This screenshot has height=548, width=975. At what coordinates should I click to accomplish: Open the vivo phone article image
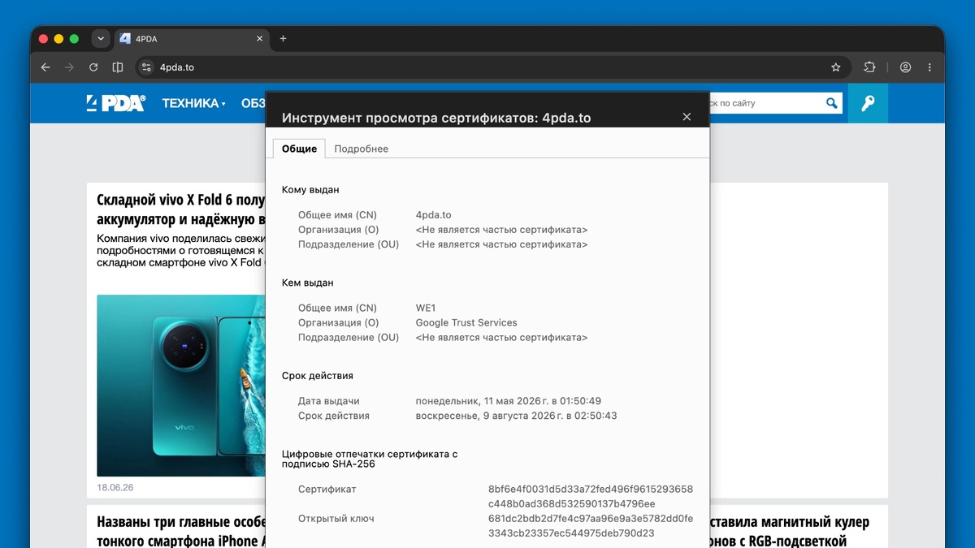(x=181, y=385)
